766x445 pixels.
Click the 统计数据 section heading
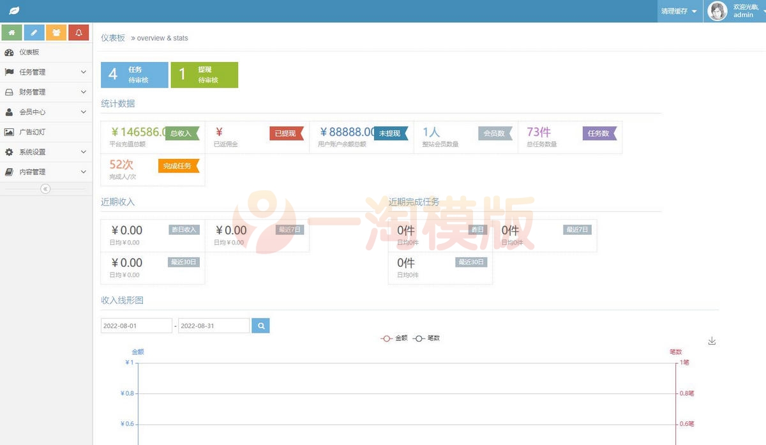click(x=118, y=103)
